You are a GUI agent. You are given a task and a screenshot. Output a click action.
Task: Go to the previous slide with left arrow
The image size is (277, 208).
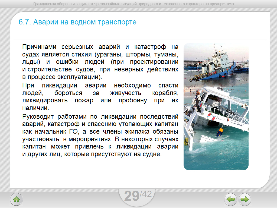tap(230, 199)
